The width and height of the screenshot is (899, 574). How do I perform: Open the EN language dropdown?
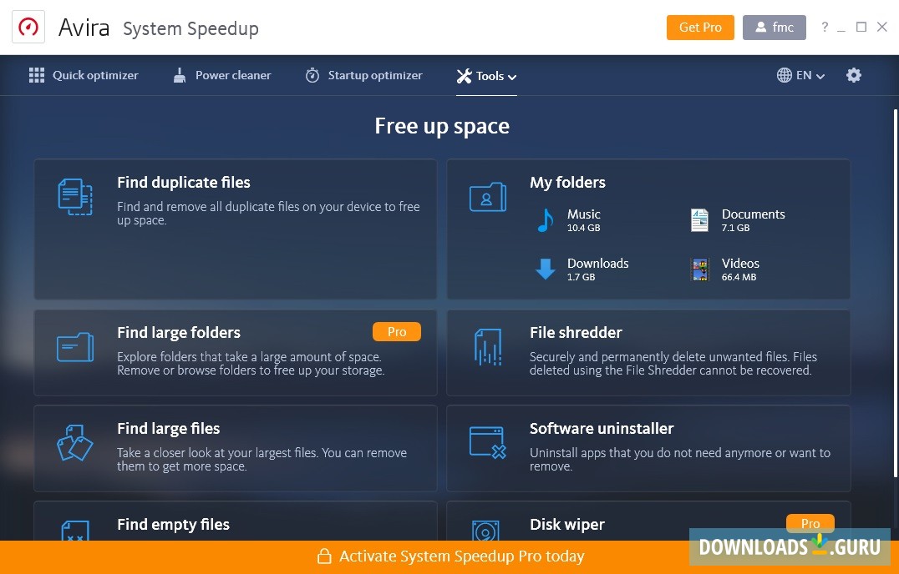click(800, 75)
